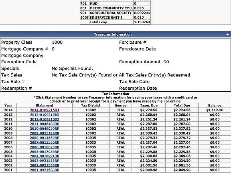Click the AGRICULTURAL SOCIETY levy row
The image size is (231, 173).
pyautogui.click(x=115, y=13)
